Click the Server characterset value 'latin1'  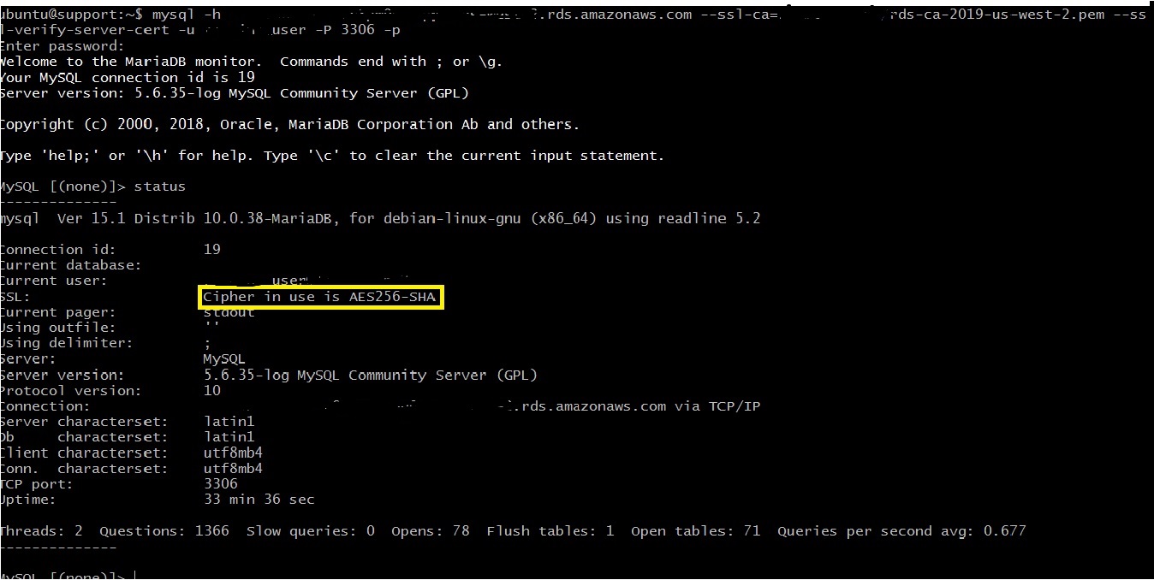229,421
